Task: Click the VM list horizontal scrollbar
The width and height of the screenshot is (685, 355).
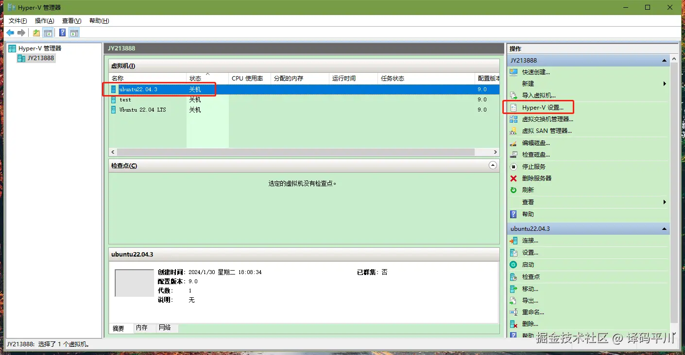Action: tap(295, 152)
